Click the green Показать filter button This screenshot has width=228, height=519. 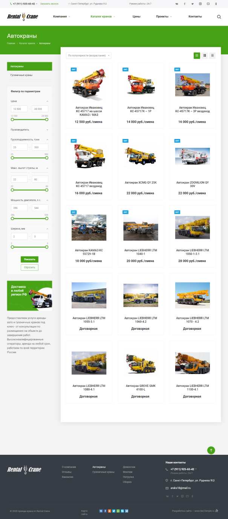pyautogui.click(x=29, y=259)
